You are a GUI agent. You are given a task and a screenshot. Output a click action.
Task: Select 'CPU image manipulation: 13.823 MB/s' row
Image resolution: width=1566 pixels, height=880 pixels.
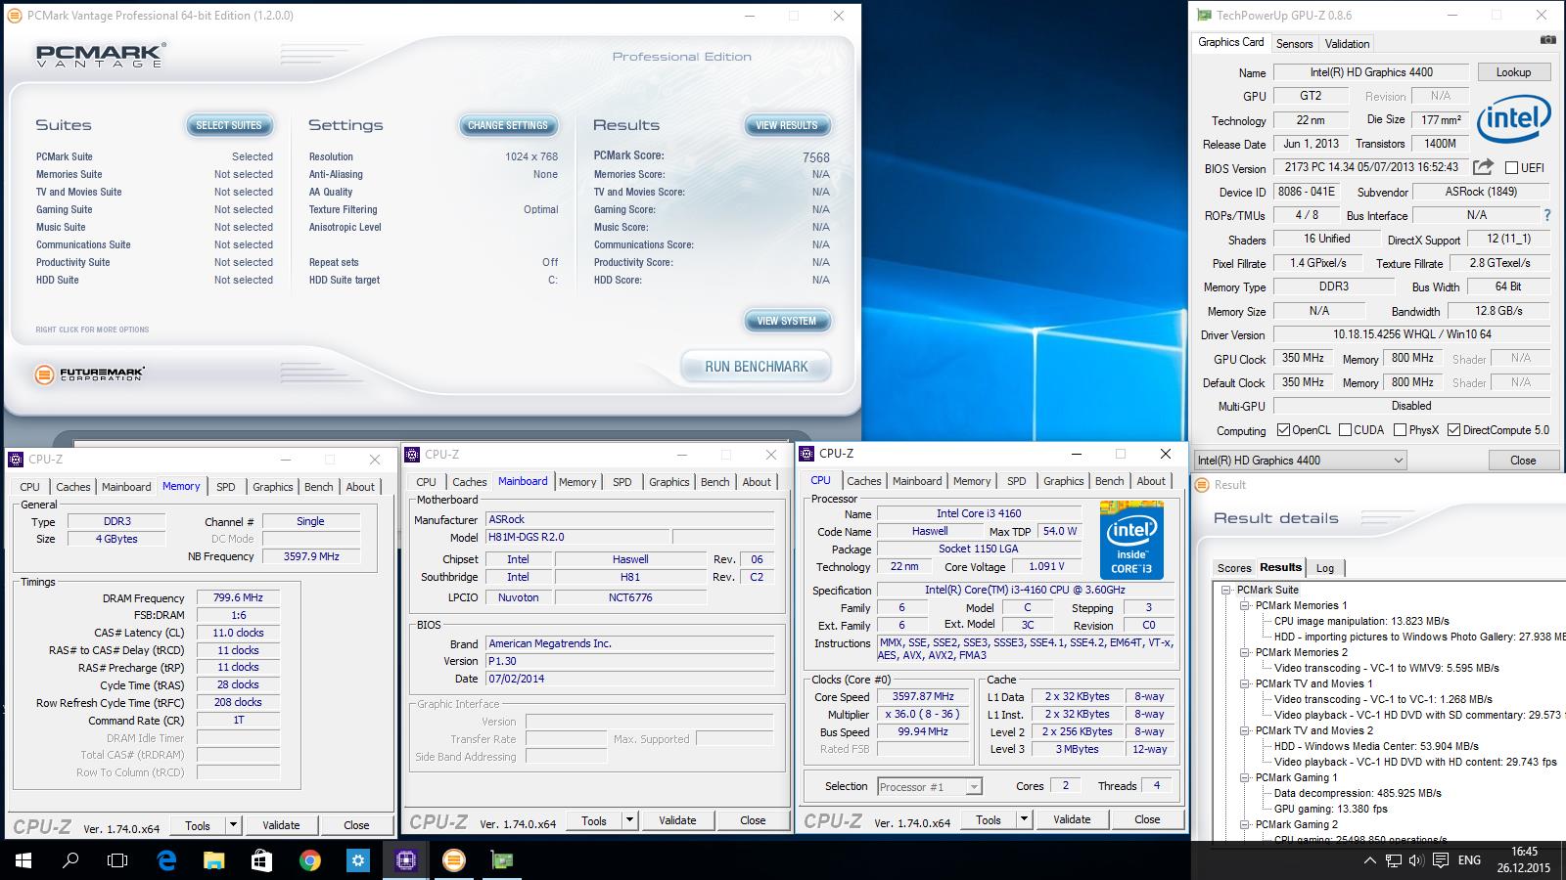tap(1361, 621)
